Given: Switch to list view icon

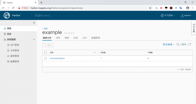Looking at the screenshot, I should [x=185, y=44].
